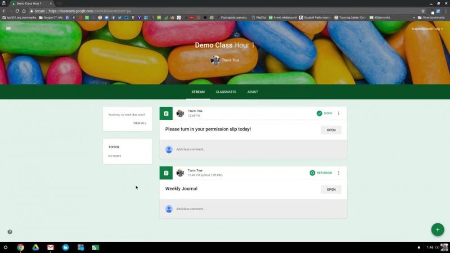Open the Weekly Journal assignment

pos(331,190)
